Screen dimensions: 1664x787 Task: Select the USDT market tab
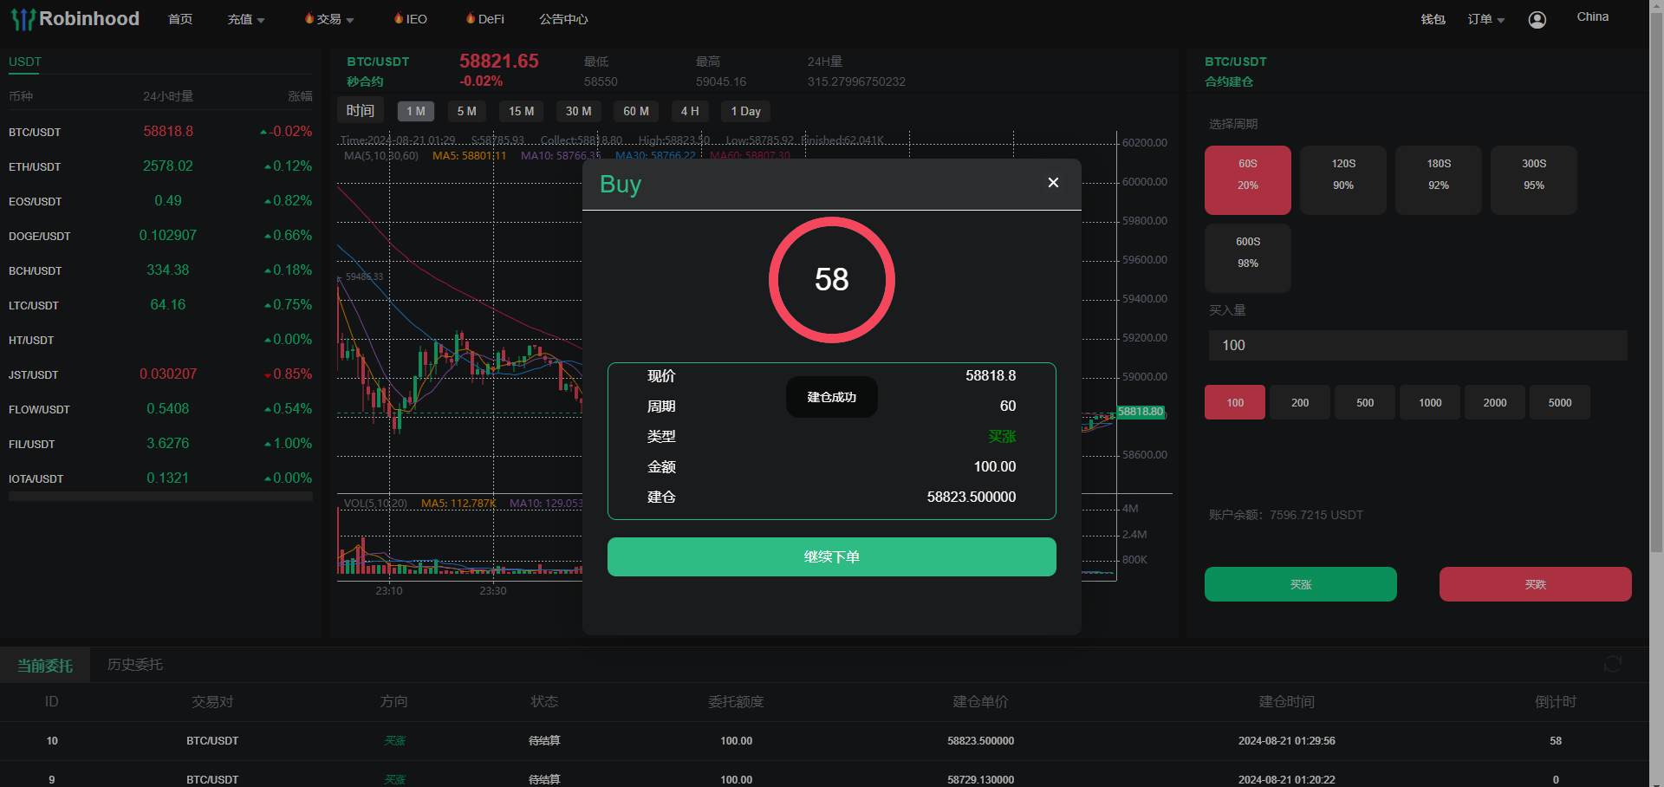pyautogui.click(x=25, y=62)
